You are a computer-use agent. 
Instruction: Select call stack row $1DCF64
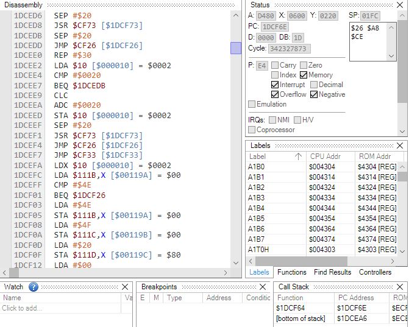point(341,308)
